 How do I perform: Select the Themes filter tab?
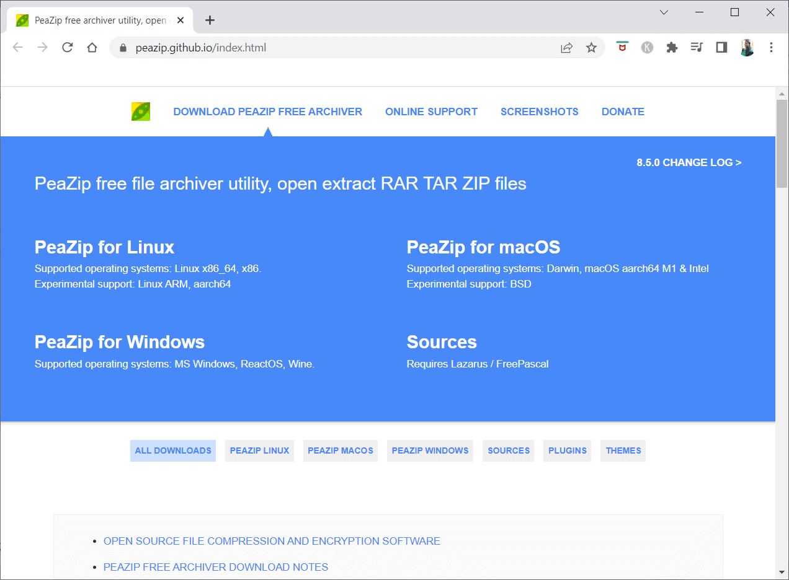[x=623, y=450]
